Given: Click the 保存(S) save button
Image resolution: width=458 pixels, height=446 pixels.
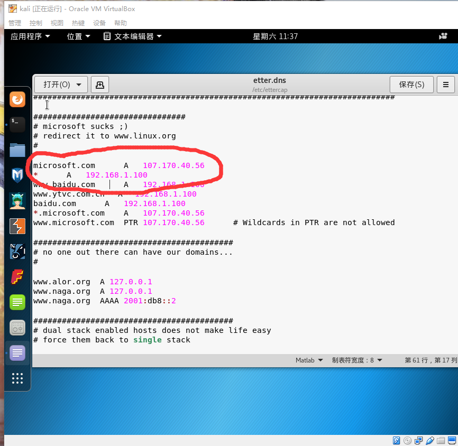Looking at the screenshot, I should (x=411, y=85).
